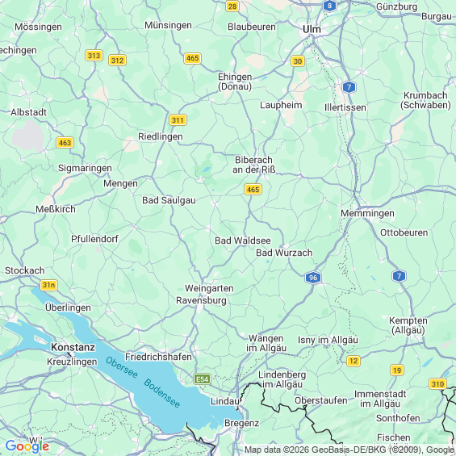Screen dimensions: 456x456
Task: Click the 311 road shield near Riedlingen
Action: click(178, 119)
